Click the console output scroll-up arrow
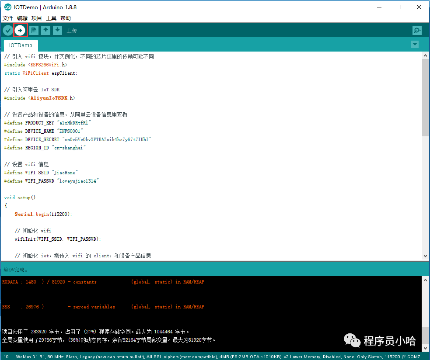Viewport: 430px width, 360px height. [x=425, y=280]
